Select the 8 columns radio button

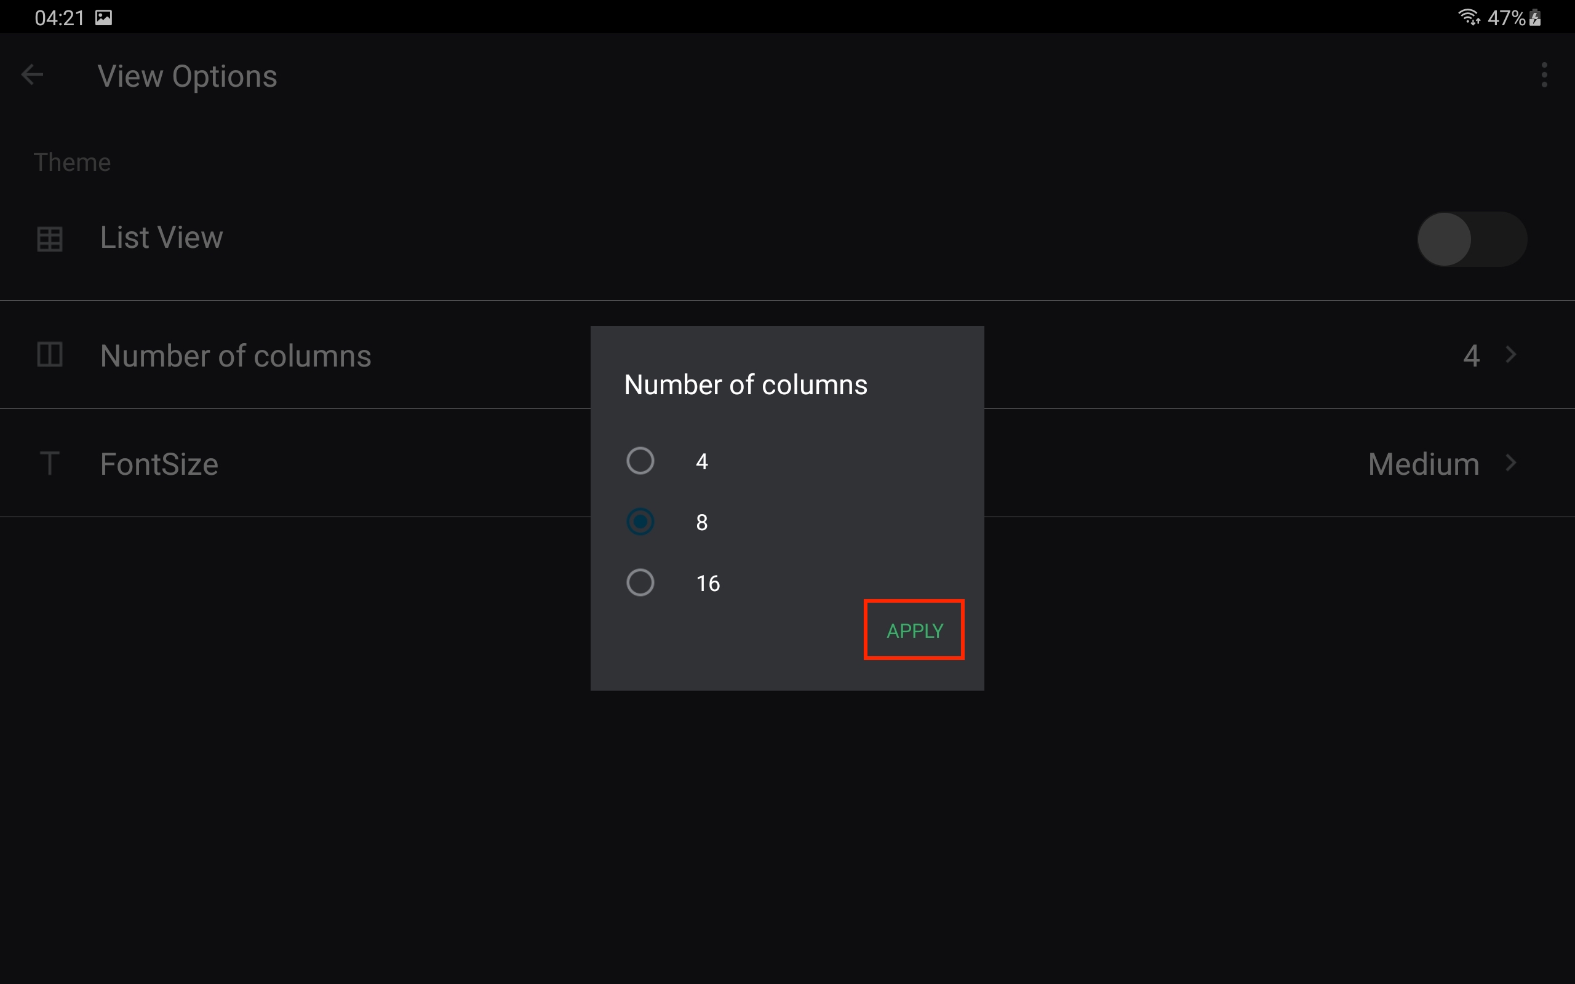tap(640, 522)
